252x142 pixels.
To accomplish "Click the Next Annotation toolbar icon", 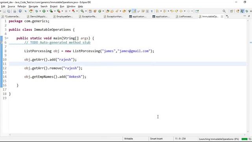I will point(157,11).
